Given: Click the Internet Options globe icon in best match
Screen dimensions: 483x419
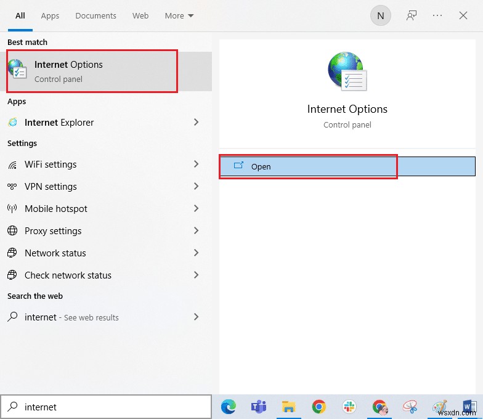Looking at the screenshot, I should (x=17, y=69).
